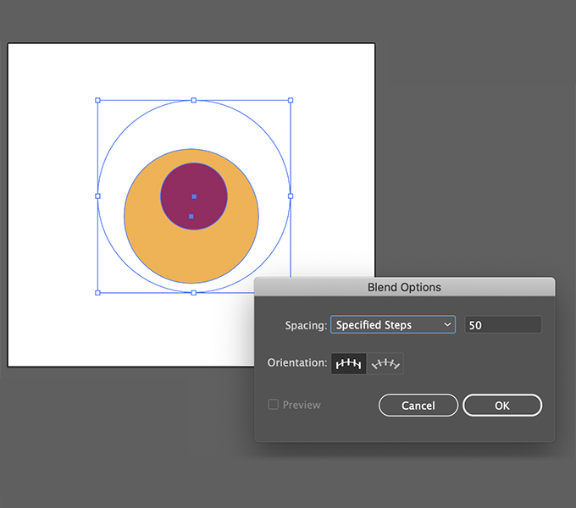The image size is (576, 508).
Task: Confirm Blend Options with OK
Action: coord(502,406)
